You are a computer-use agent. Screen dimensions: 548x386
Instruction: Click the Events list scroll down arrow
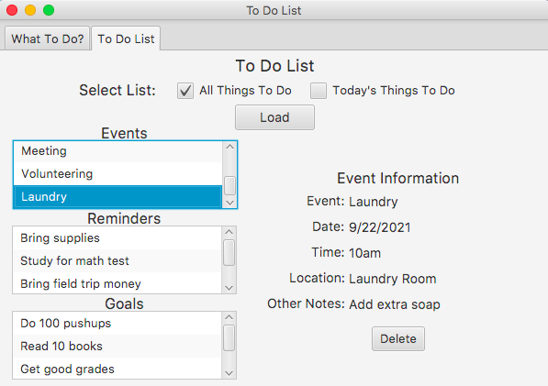point(229,203)
